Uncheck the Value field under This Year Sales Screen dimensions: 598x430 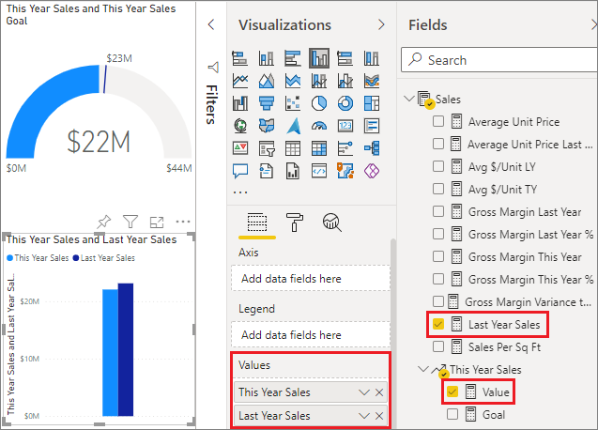(452, 392)
